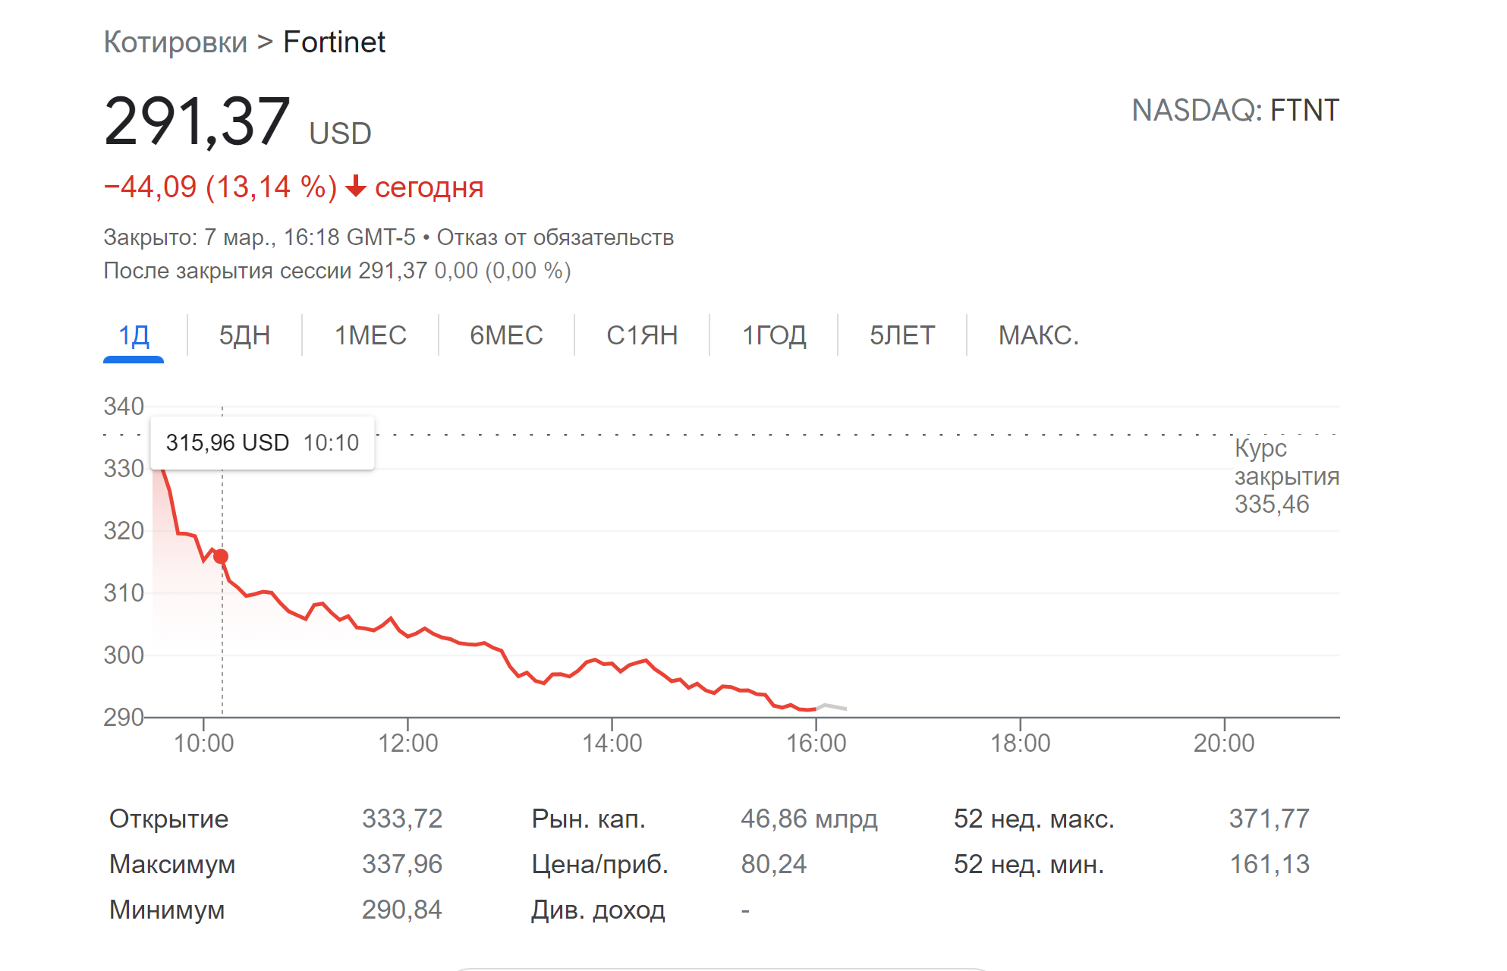Select the currently active 1Д tab

[134, 335]
